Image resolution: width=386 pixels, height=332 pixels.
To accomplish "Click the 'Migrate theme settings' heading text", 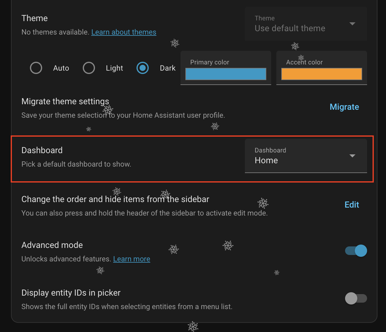I will coord(65,101).
